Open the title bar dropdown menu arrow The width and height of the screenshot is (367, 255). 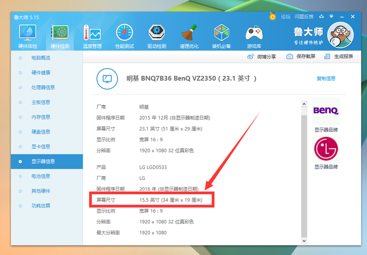tap(331, 16)
